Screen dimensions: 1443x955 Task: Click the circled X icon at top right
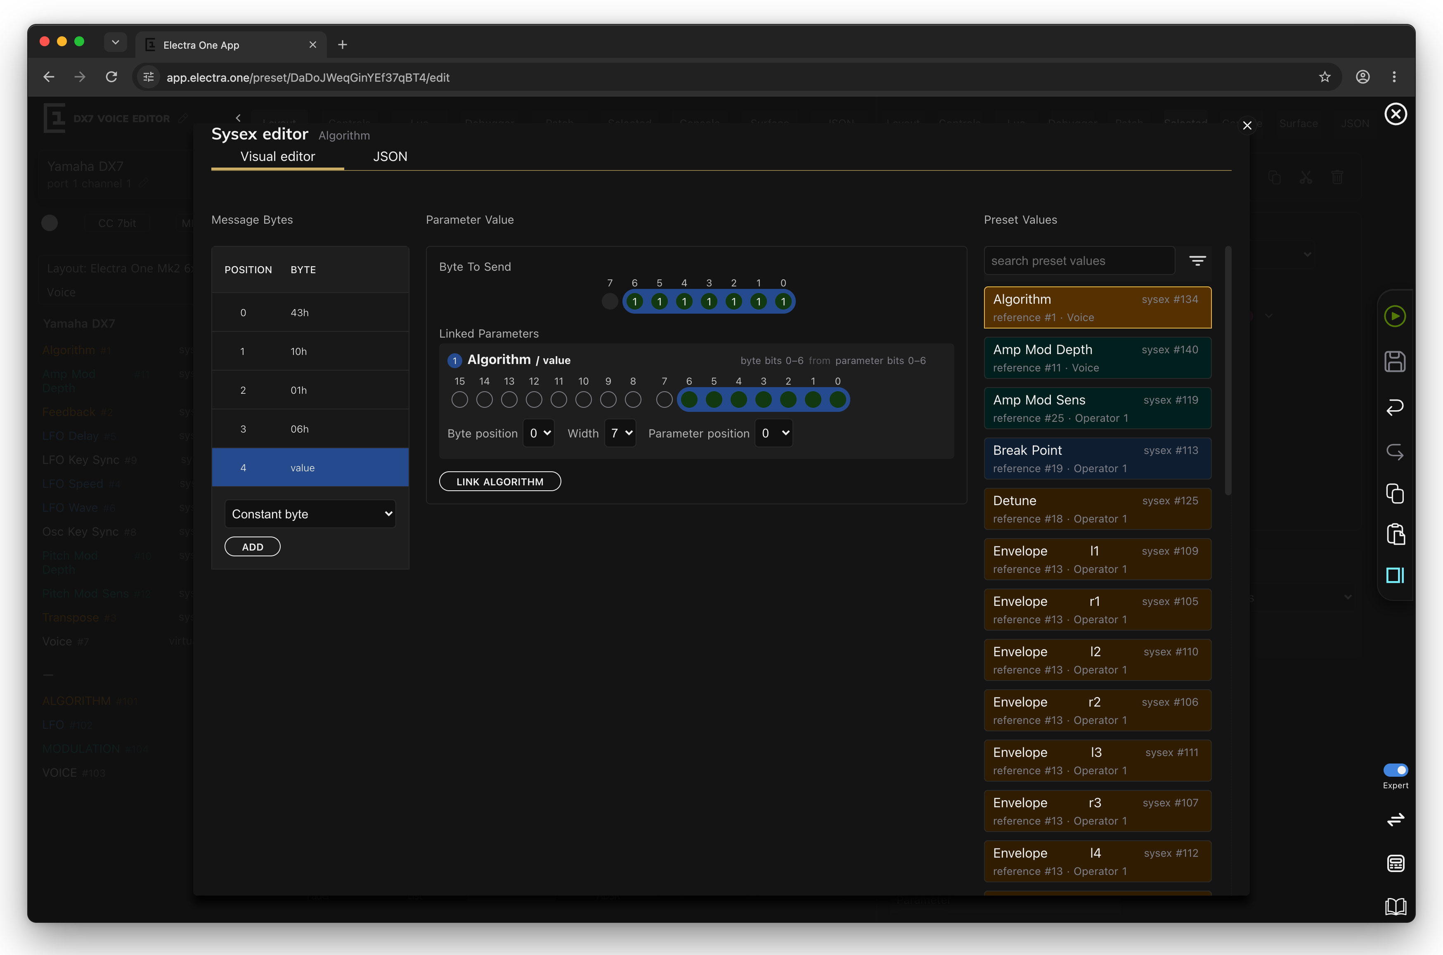pos(1396,114)
